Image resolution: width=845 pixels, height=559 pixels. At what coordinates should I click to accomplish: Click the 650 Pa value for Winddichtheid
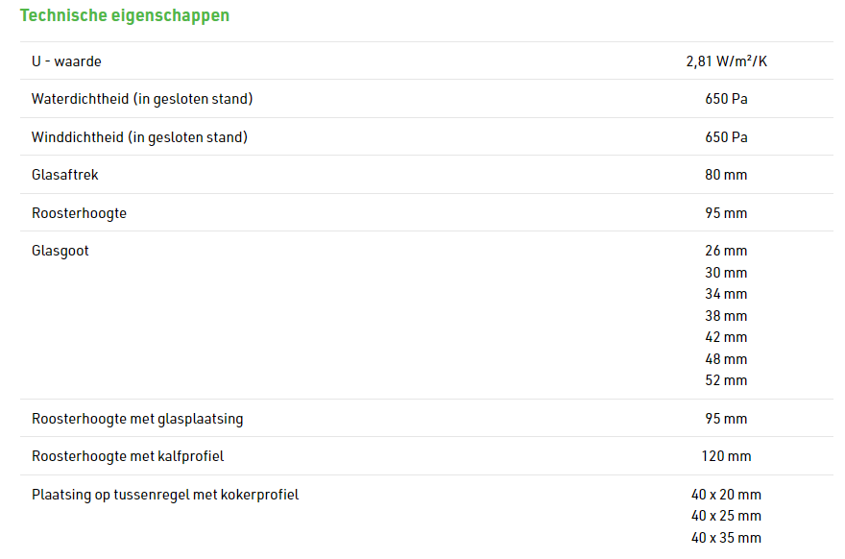pos(726,137)
